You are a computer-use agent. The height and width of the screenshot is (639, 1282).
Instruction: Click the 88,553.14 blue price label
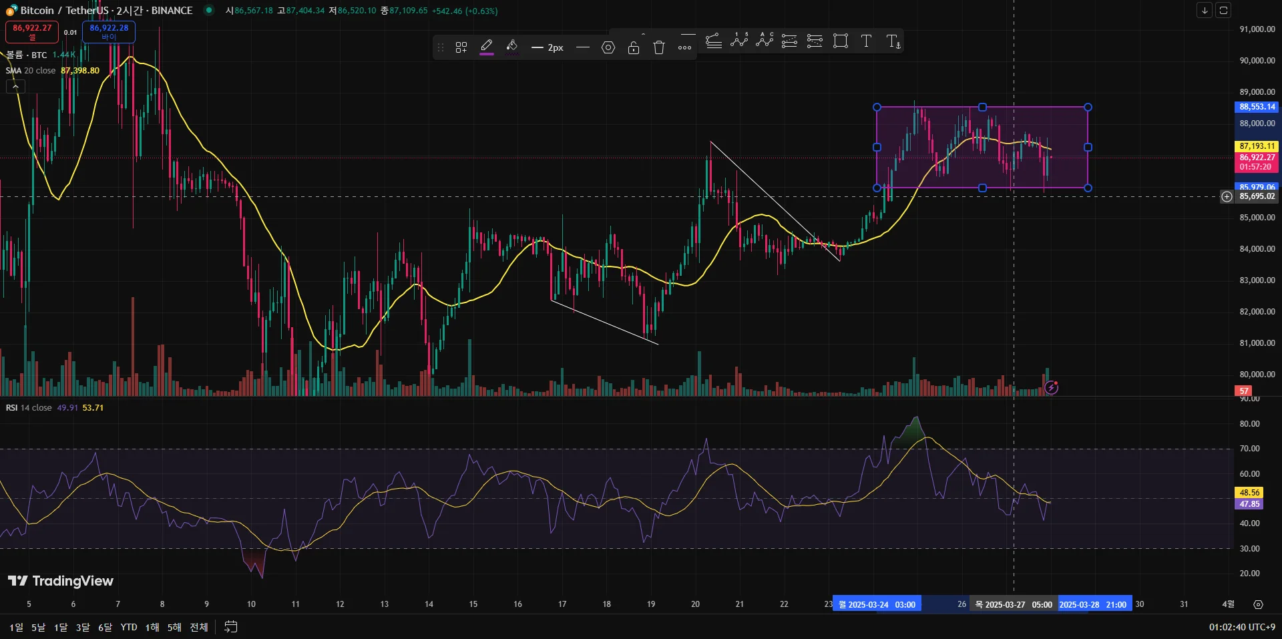pyautogui.click(x=1257, y=107)
